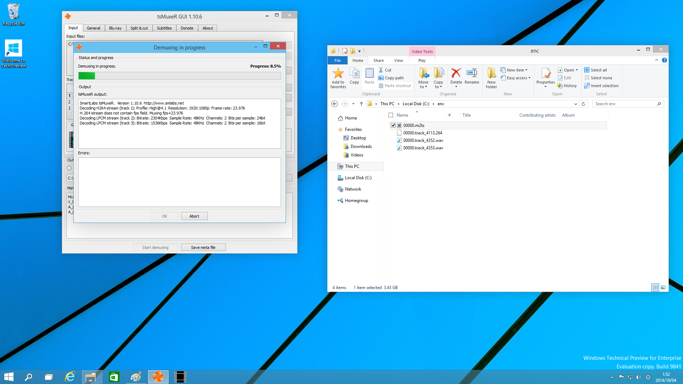Switch to large icons view mode
The width and height of the screenshot is (683, 384).
[663, 287]
